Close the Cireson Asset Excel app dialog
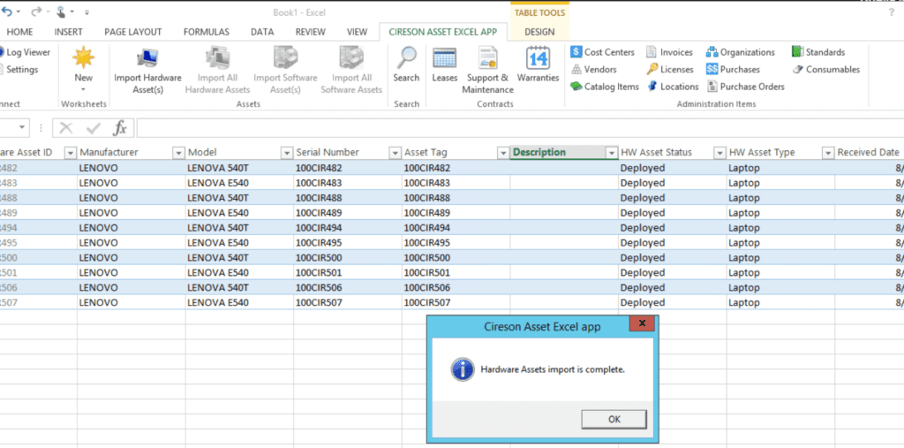The width and height of the screenshot is (904, 448). pos(642,323)
